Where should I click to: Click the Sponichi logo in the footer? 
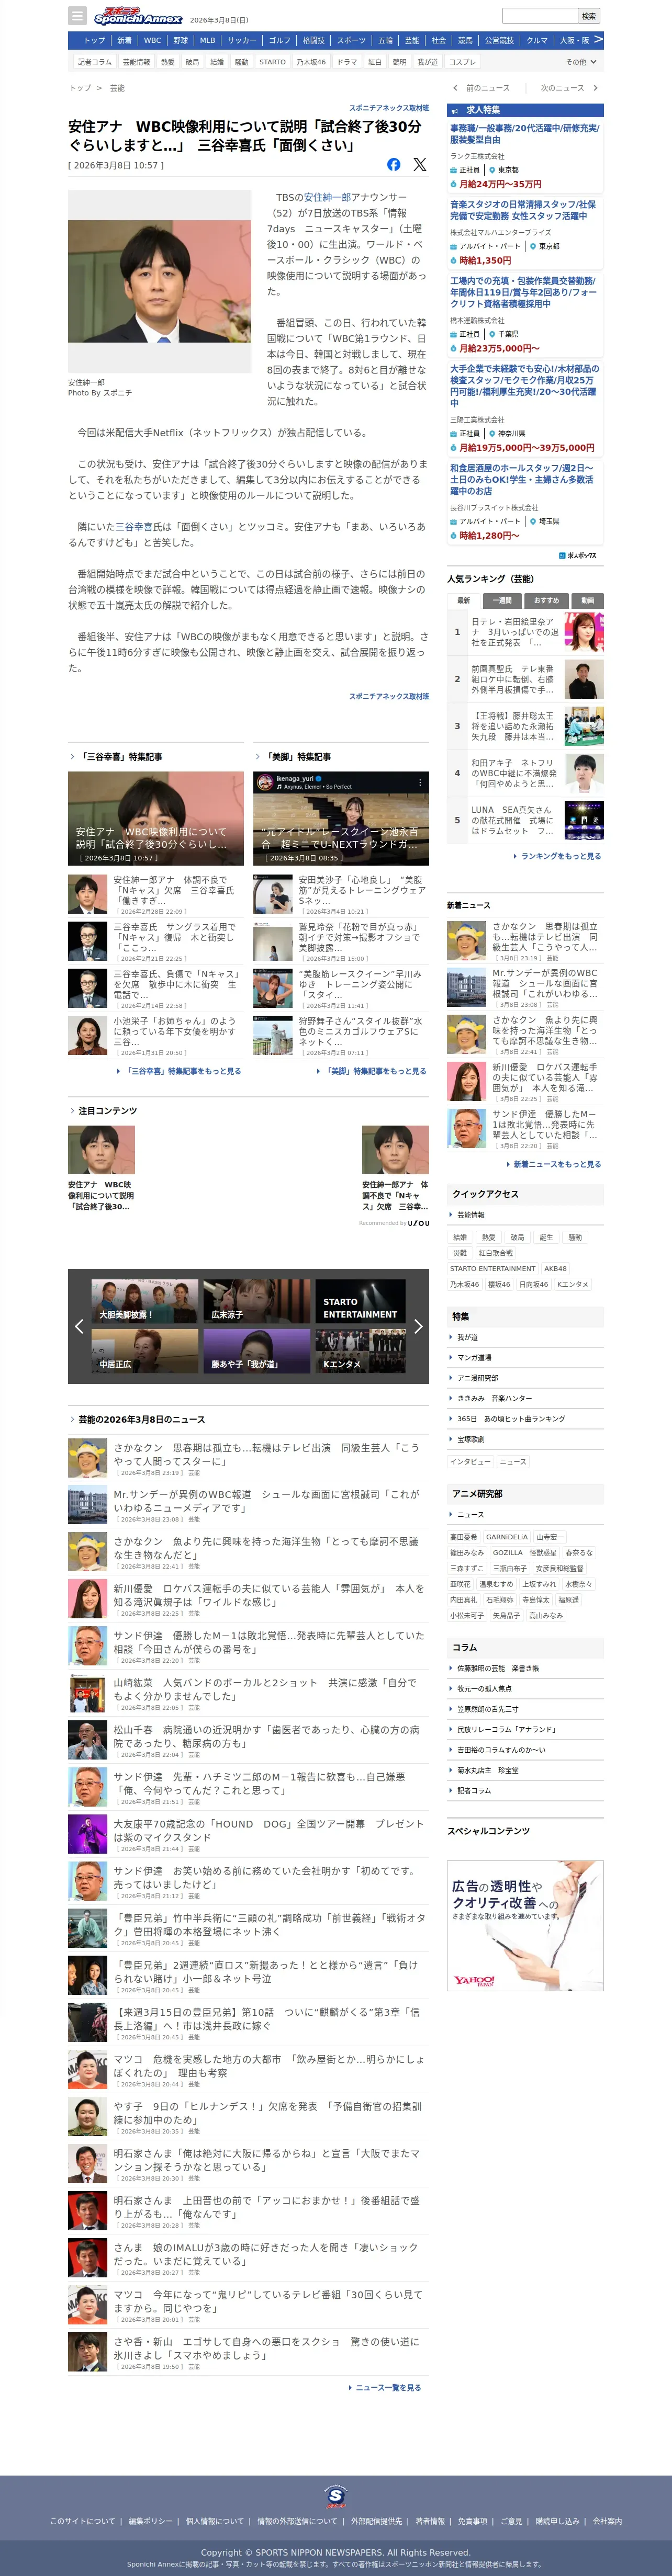tap(336, 2496)
